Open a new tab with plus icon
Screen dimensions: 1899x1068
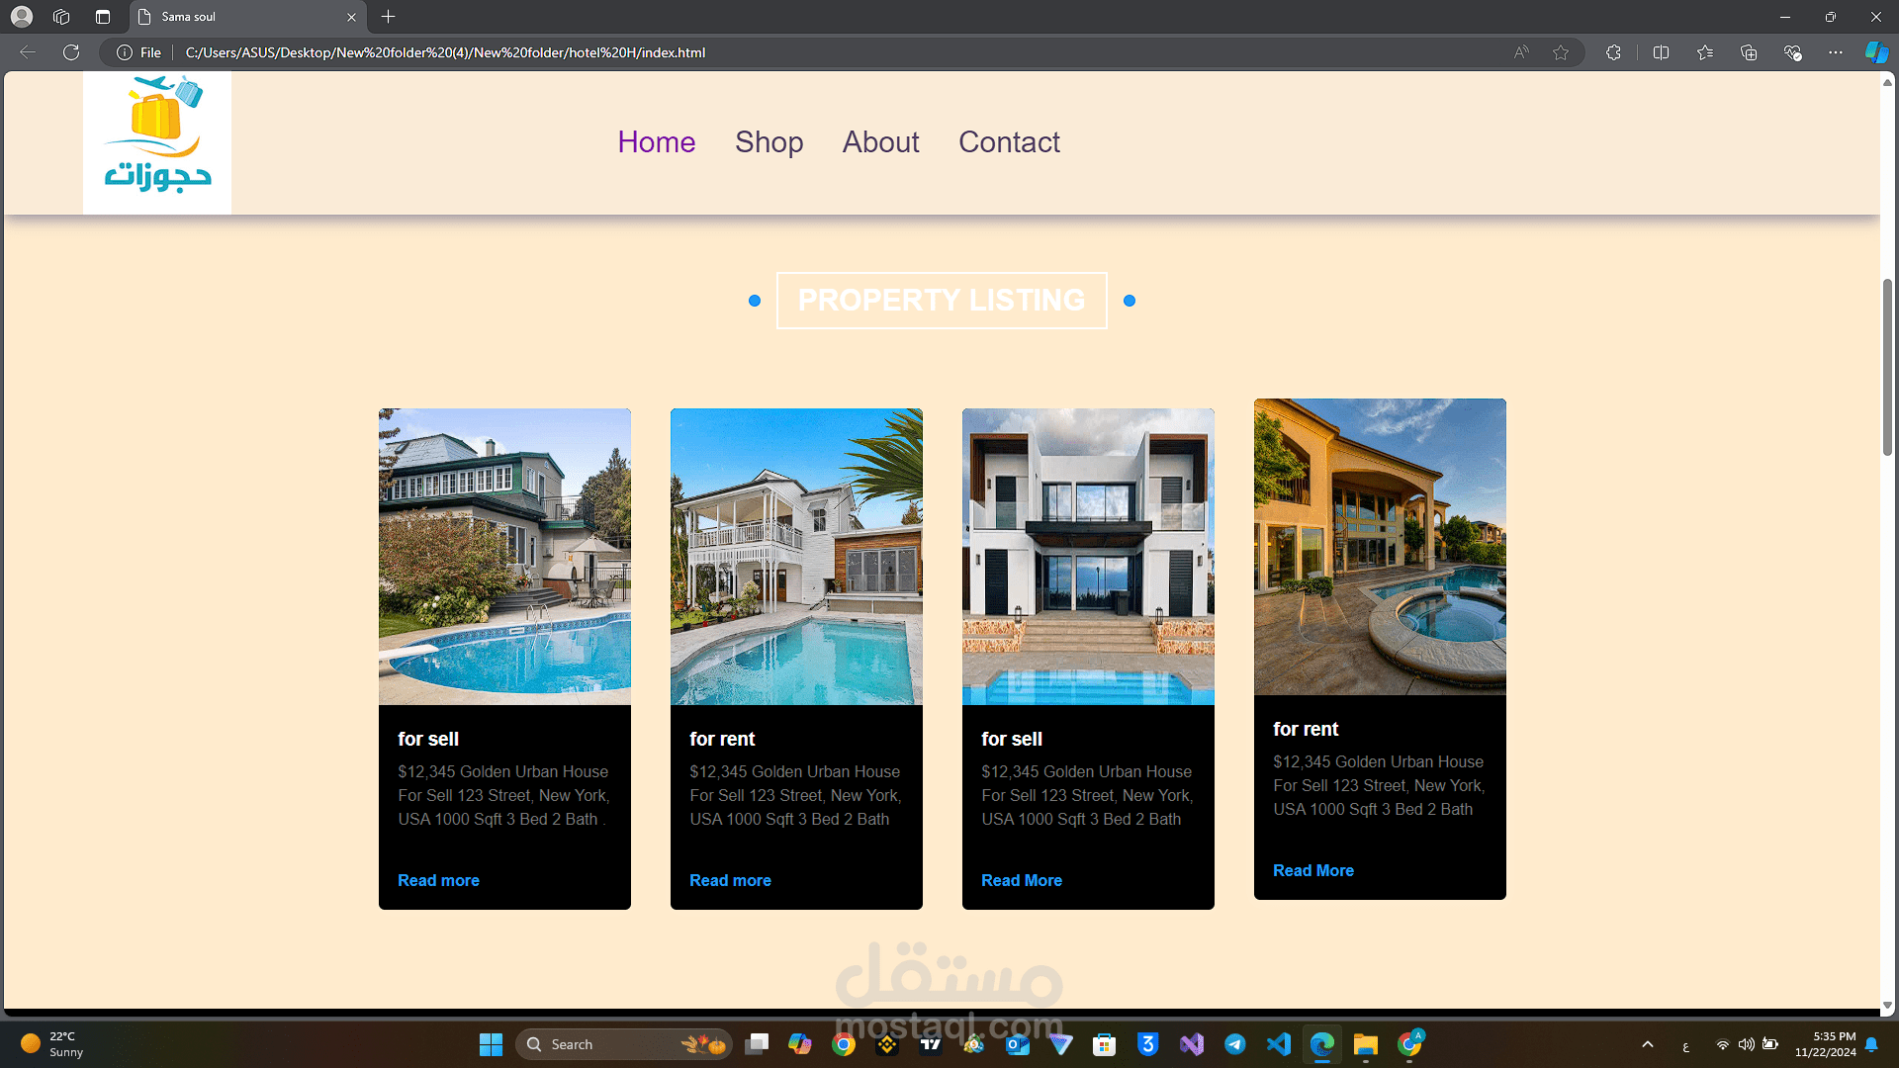pos(389,17)
